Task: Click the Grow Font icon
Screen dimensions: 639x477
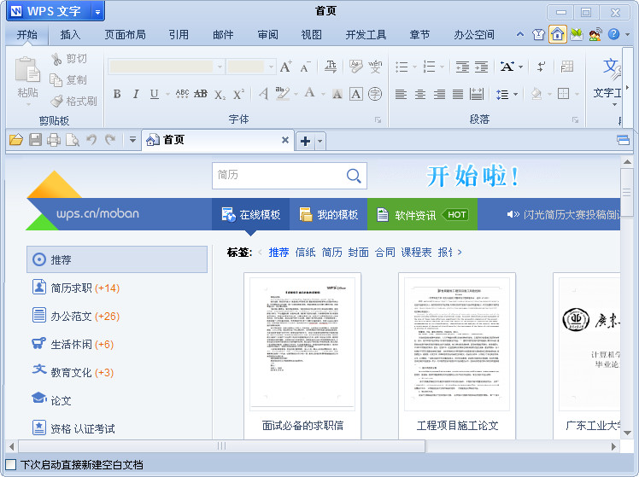Action: tap(285, 67)
